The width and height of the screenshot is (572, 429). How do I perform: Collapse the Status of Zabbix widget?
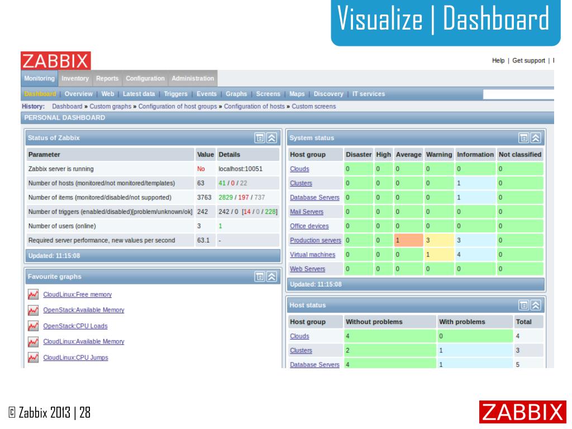[272, 138]
